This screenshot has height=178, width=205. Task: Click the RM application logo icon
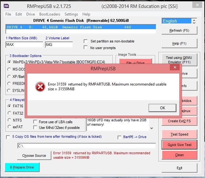[x=6, y=6]
